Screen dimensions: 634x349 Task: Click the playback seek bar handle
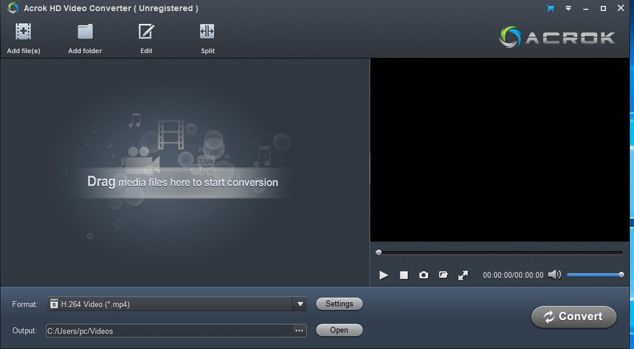tap(379, 252)
